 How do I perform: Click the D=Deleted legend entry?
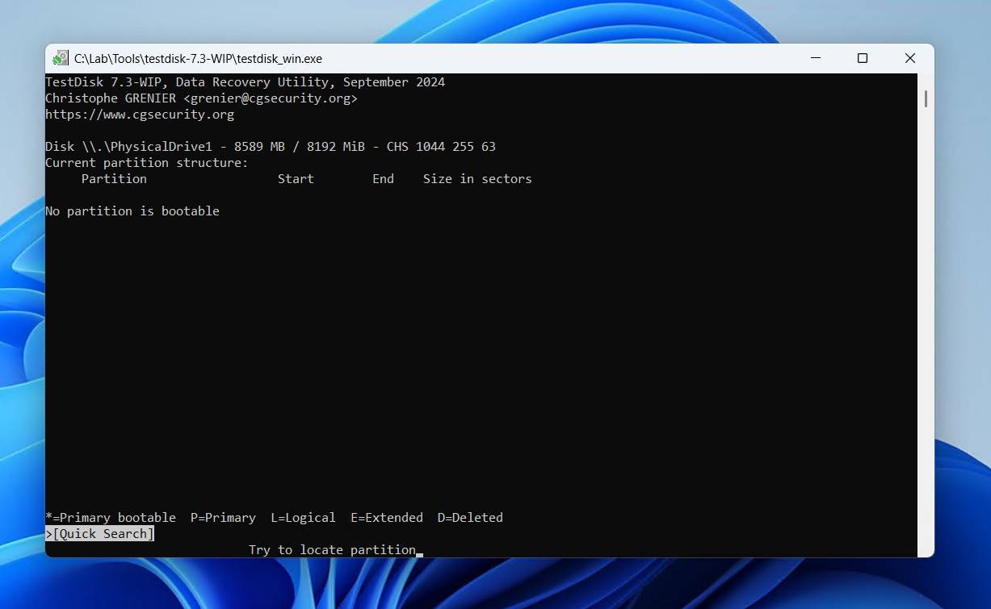point(470,518)
